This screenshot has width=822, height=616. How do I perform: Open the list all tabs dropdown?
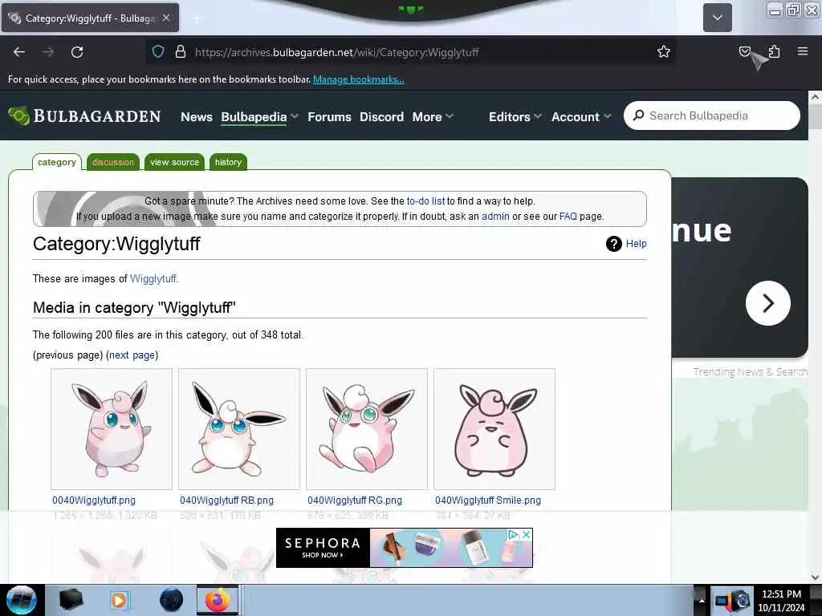717,18
